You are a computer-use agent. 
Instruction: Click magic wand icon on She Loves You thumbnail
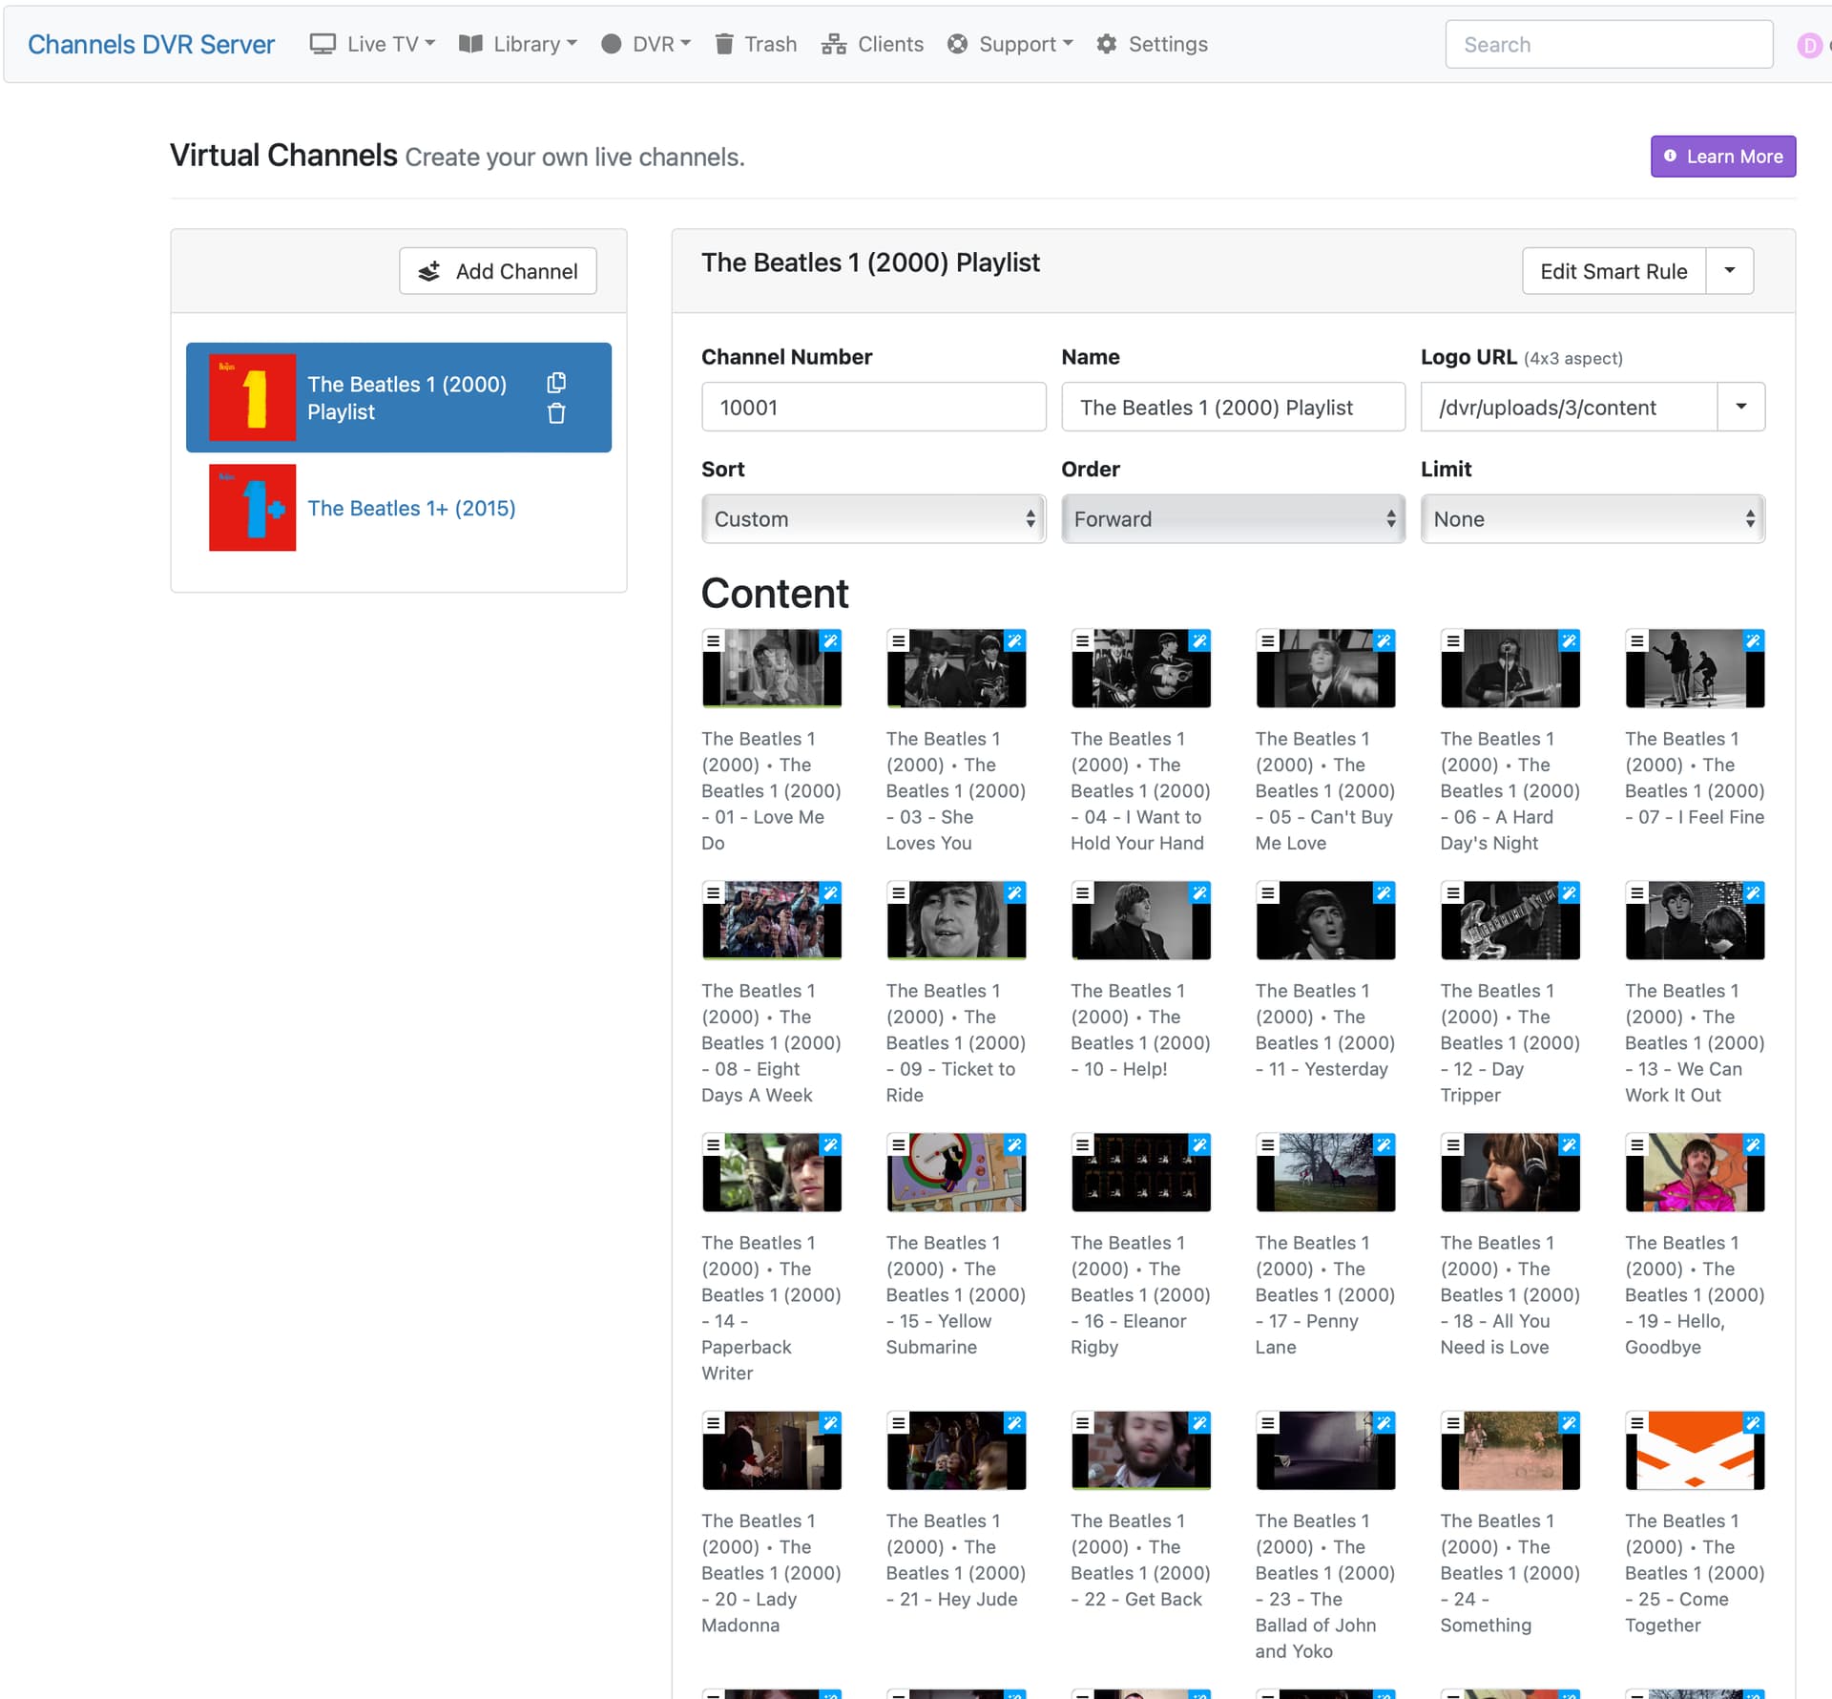tap(1014, 640)
